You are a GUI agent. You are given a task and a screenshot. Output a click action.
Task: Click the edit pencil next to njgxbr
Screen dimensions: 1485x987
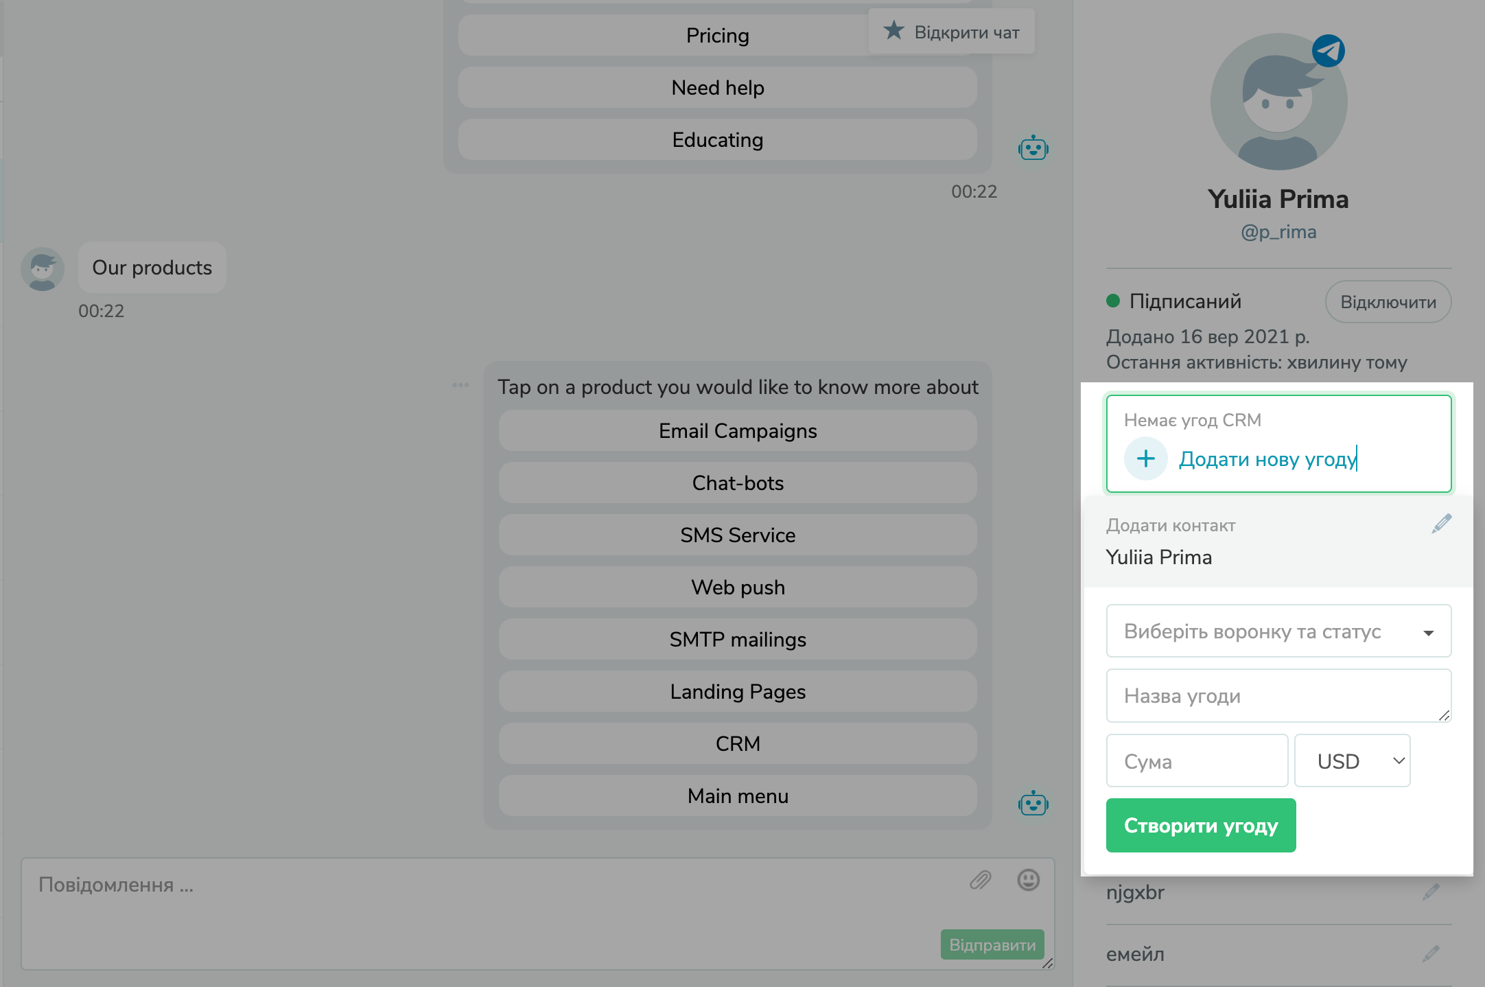click(x=1431, y=892)
